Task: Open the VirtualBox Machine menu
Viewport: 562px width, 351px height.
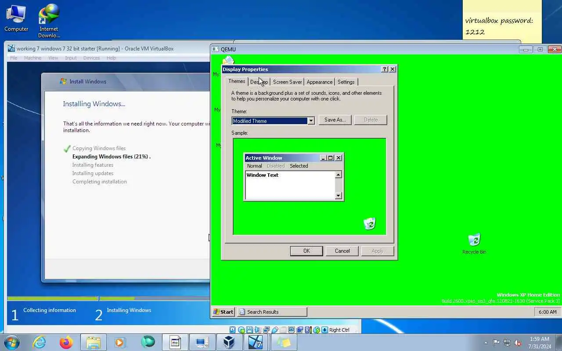Action: 32,58
